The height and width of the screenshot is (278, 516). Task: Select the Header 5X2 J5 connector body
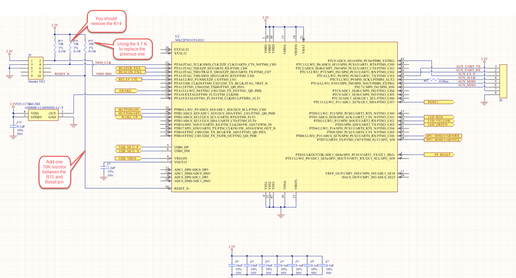click(36, 68)
